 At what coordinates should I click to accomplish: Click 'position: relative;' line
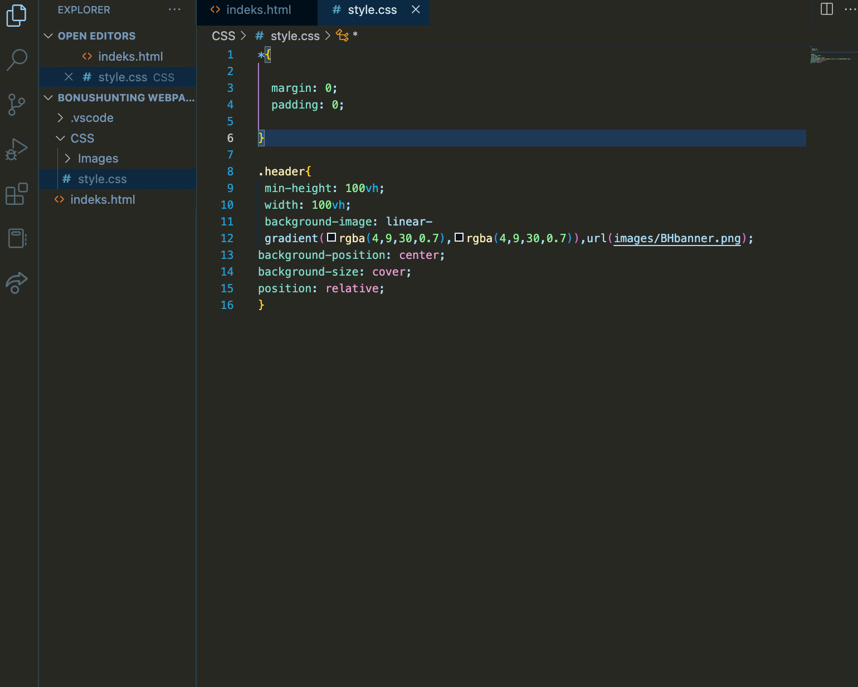click(x=321, y=288)
